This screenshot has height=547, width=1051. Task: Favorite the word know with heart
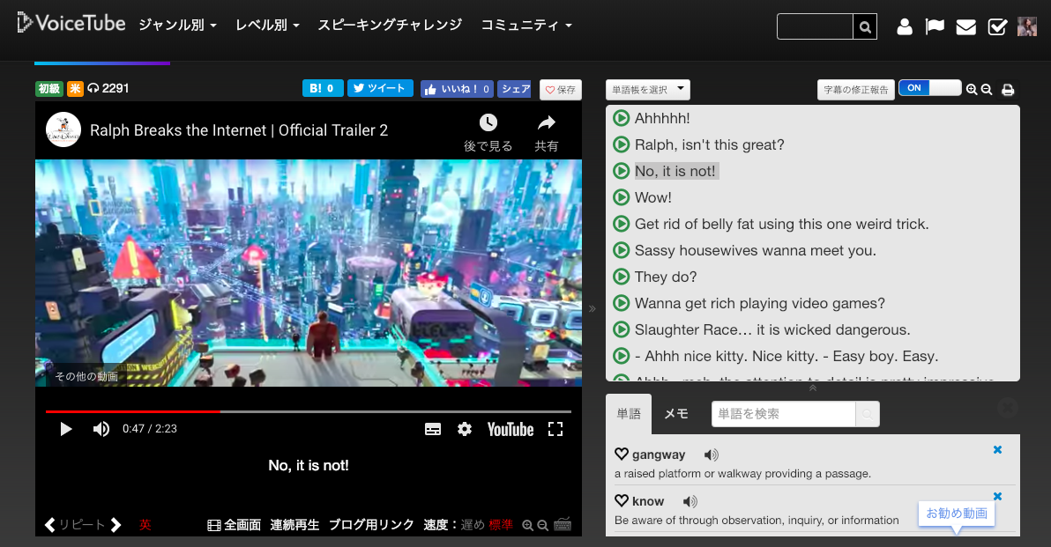point(622,501)
